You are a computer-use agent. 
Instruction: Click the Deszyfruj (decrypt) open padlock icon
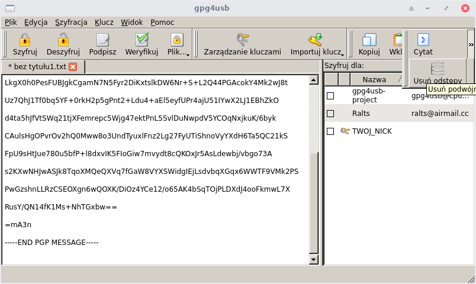(63, 40)
